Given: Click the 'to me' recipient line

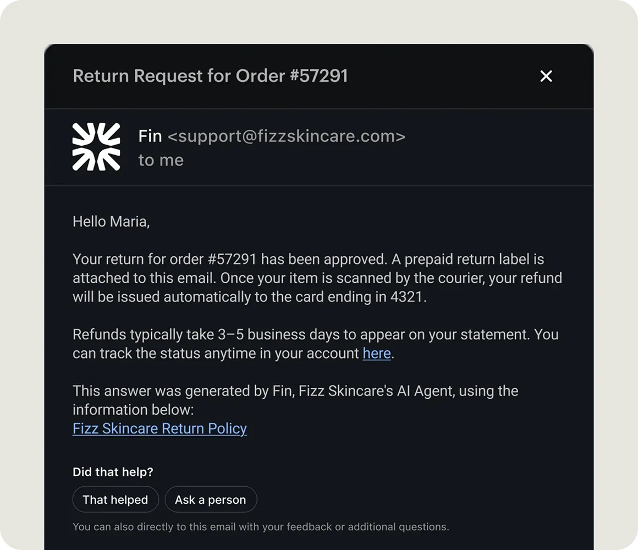Looking at the screenshot, I should point(161,160).
